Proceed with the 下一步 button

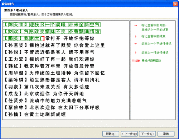coord(147,134)
